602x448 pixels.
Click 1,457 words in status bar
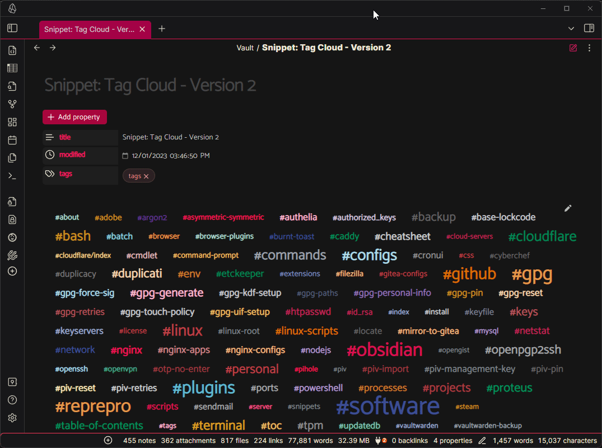pos(512,441)
